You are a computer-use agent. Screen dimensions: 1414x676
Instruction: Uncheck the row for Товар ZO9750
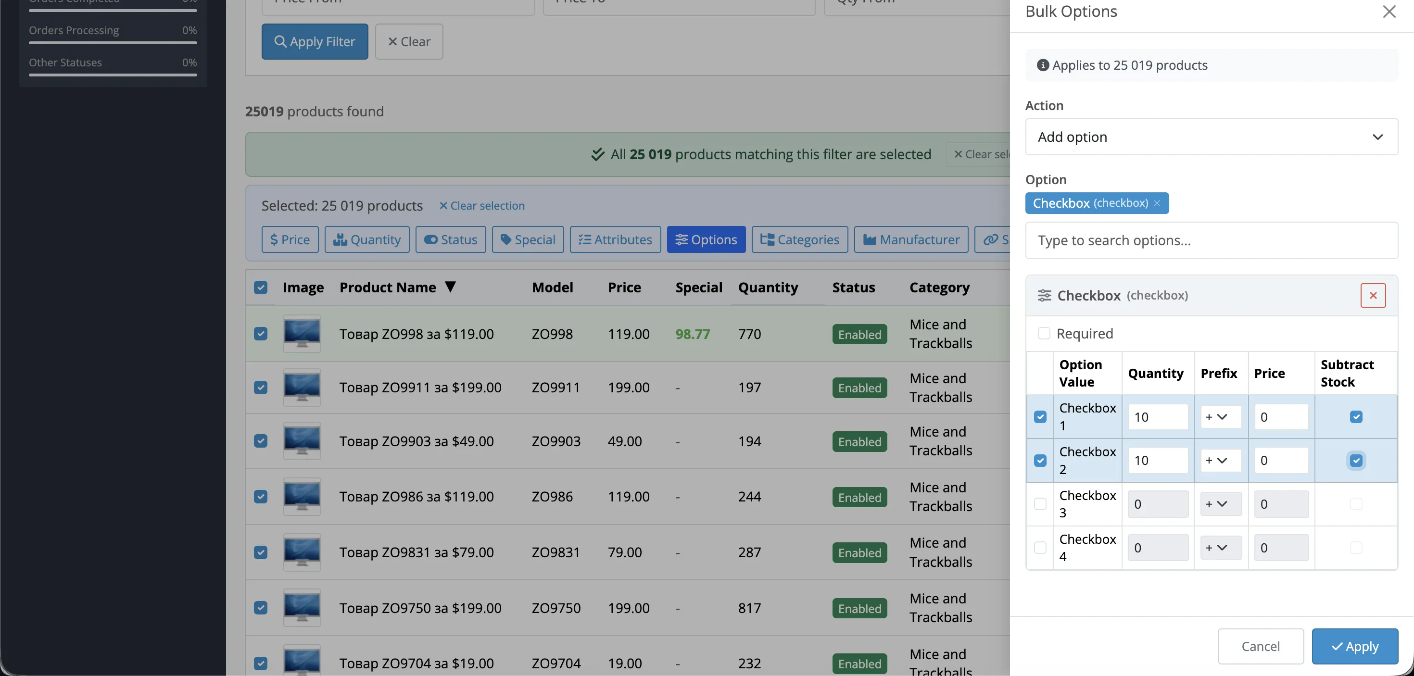pos(261,608)
